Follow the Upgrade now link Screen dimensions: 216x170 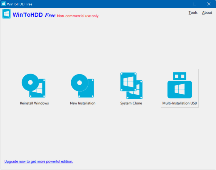tap(39, 161)
